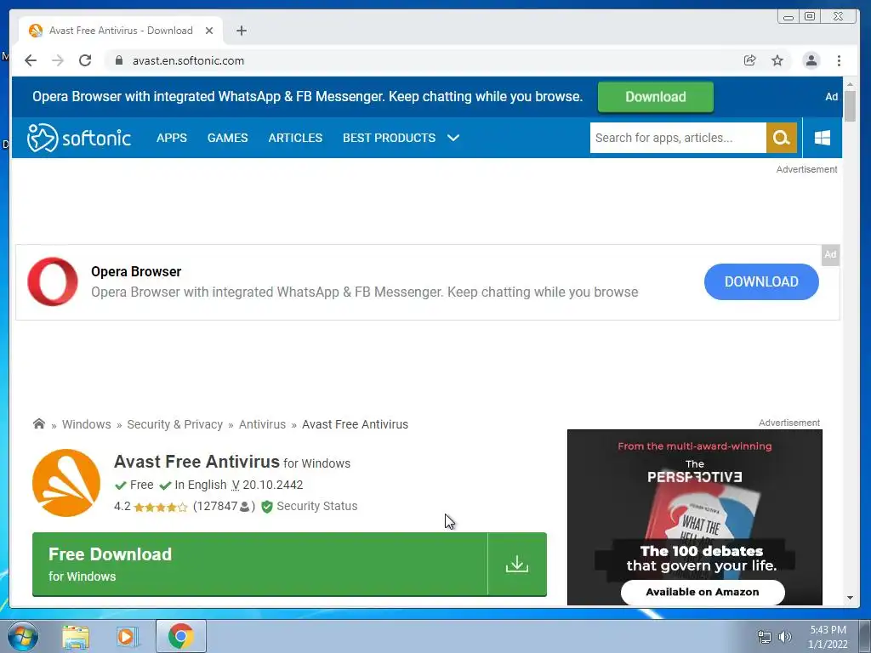
Task: Click the red Opera logo in the ad
Action: pyautogui.click(x=53, y=281)
